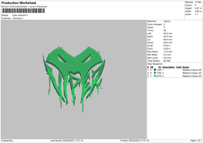Click stitch count 7782 in stop 2

tap(159, 73)
